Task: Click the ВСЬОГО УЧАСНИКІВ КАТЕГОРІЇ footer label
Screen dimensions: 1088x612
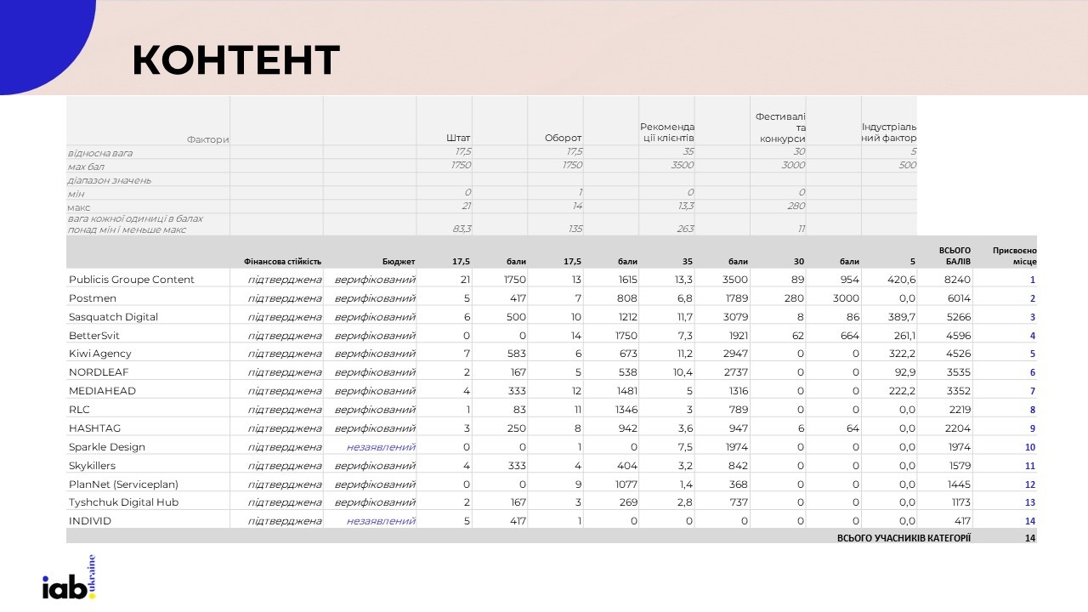Action: pyautogui.click(x=904, y=538)
